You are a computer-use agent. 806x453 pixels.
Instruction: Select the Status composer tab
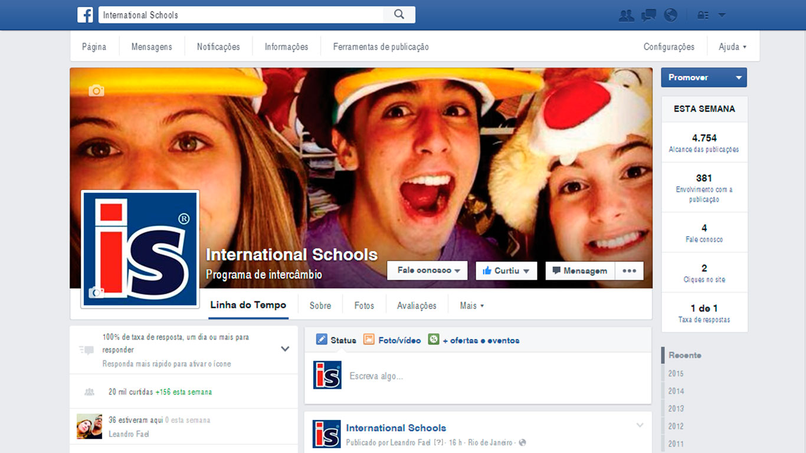(336, 340)
